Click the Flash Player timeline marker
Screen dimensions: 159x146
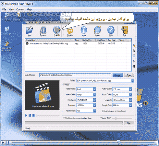118,142
